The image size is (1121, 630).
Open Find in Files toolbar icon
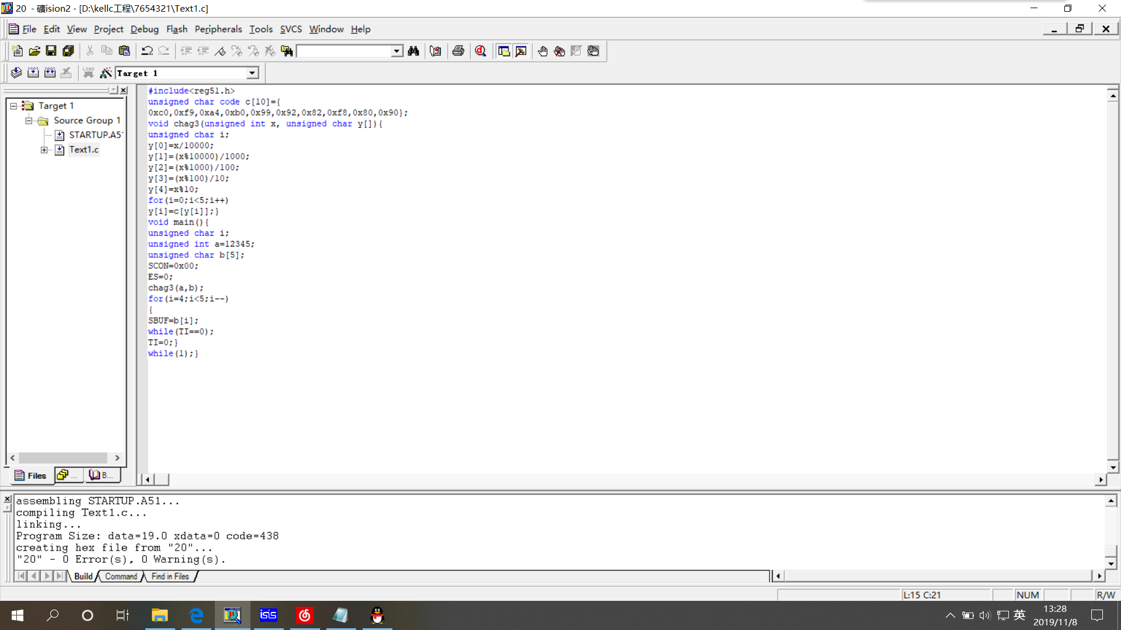click(287, 51)
